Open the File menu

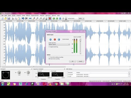click(x=2, y=16)
